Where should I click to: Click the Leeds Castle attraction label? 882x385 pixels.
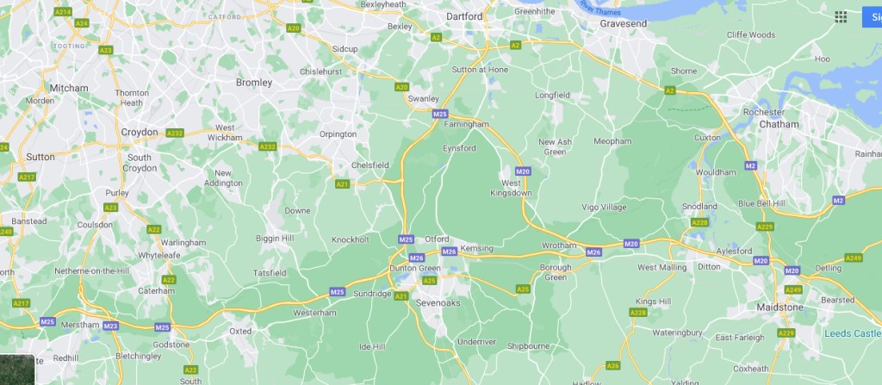coord(853,334)
